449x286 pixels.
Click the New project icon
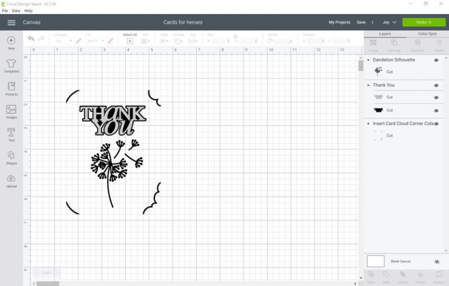[x=11, y=41]
